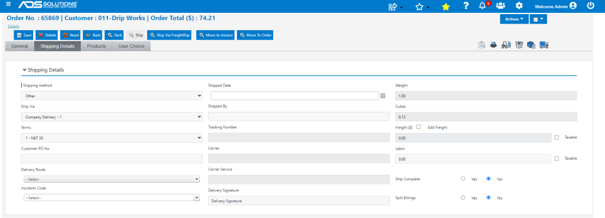Click the printer icon

(x=493, y=45)
